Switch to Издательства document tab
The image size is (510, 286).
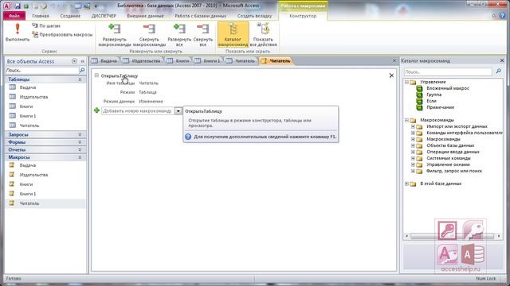pos(143,61)
